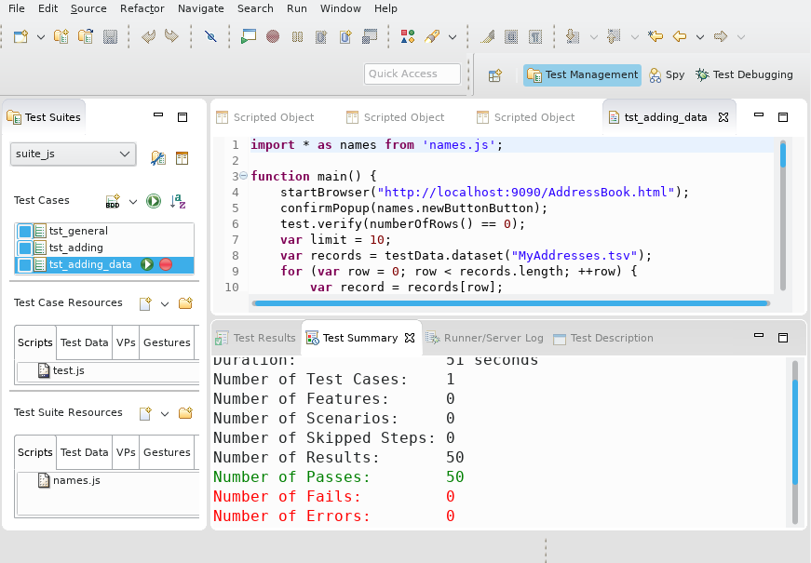This screenshot has width=811, height=563.
Task: Click the red Record toolbar icon
Action: (273, 36)
